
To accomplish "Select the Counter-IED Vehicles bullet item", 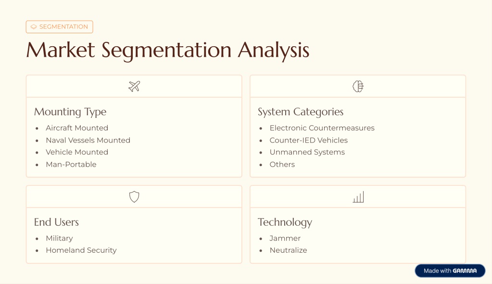I will [308, 140].
